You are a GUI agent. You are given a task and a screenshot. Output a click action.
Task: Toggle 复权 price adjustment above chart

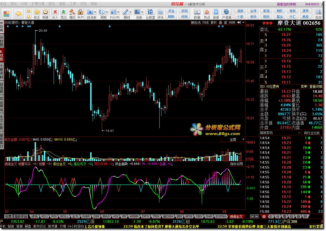[214, 22]
